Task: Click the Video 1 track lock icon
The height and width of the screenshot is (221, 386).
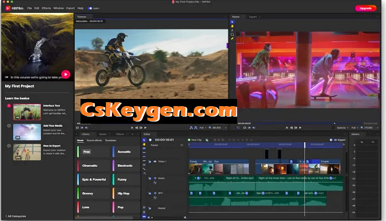Action: click(x=149, y=162)
